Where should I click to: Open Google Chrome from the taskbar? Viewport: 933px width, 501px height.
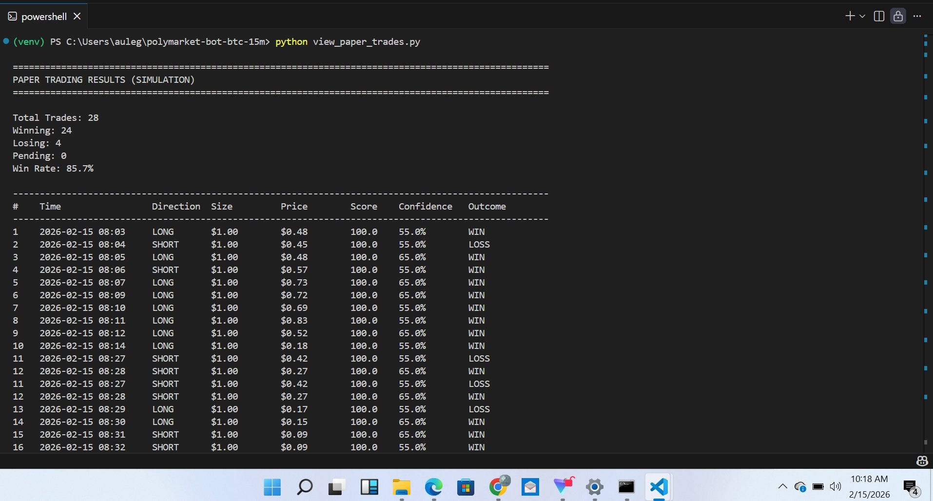(x=498, y=487)
